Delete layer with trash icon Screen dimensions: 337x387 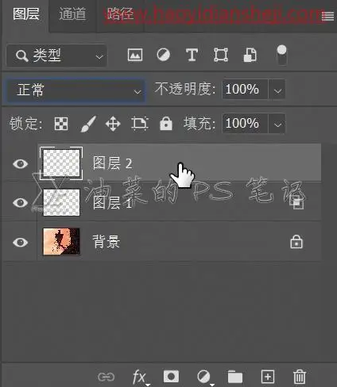coord(300,377)
